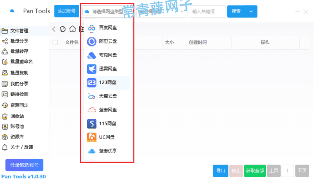Open 我的分享 in the sidebar
Image resolution: width=314 pixels, height=179 pixels.
point(24,84)
